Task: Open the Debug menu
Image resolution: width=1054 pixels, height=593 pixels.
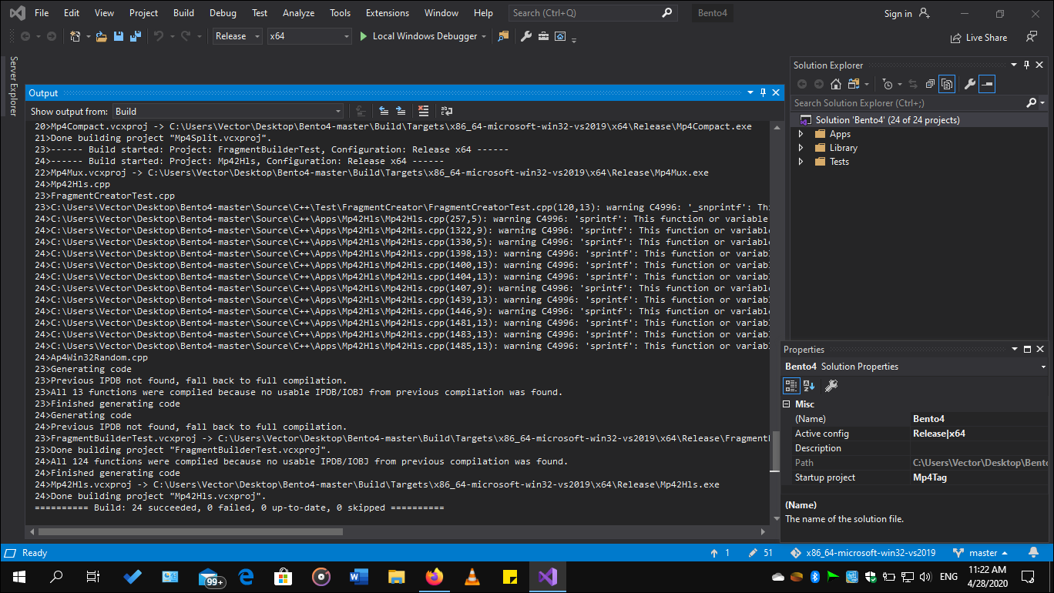Action: tap(223, 13)
